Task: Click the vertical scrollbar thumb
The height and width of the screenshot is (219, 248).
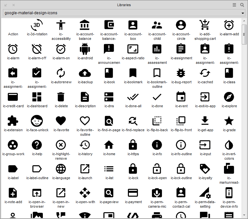Action: pos(244,34)
